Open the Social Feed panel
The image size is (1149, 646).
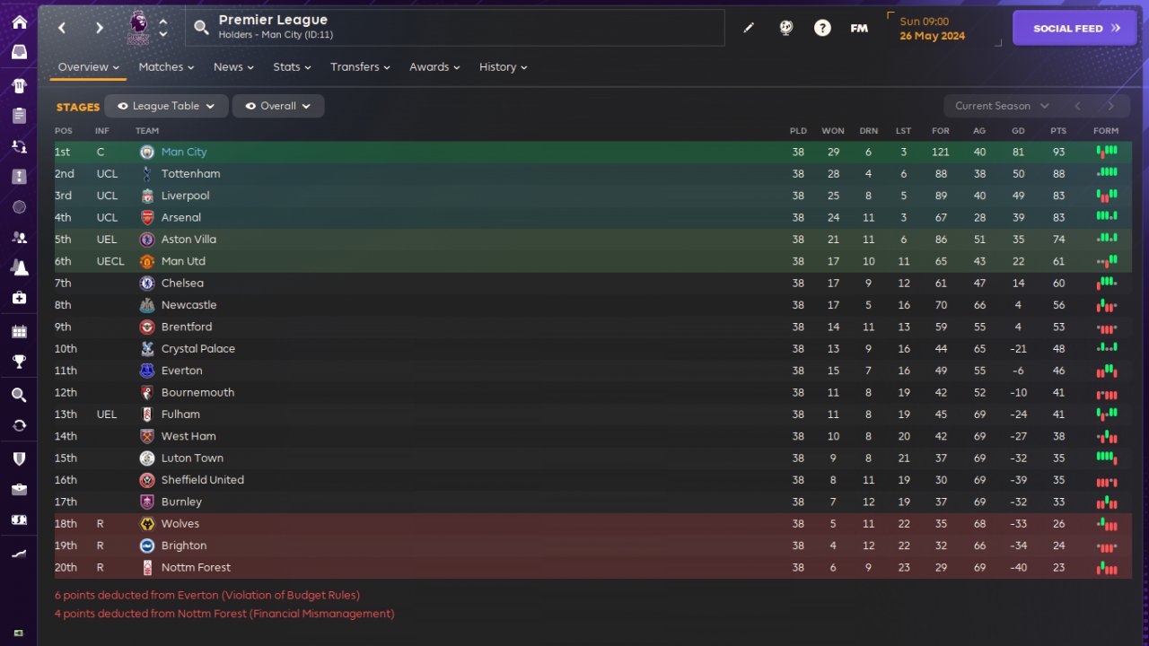pyautogui.click(x=1074, y=28)
